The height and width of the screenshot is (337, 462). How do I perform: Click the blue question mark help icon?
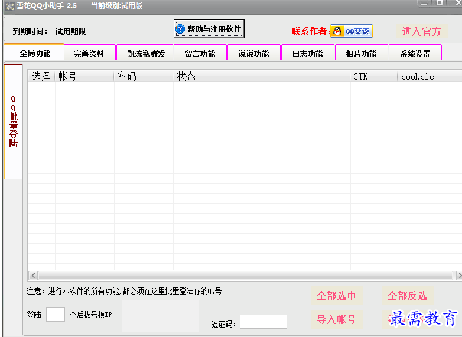click(x=180, y=29)
